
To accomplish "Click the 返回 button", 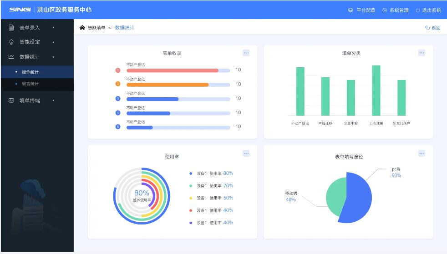I will click(433, 28).
